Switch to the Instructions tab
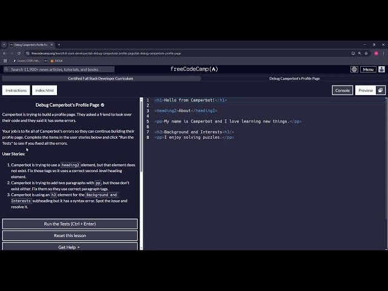 [16, 90]
